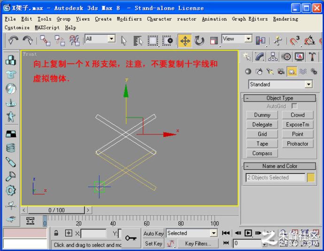Jump to start with Go to Start button

click(226, 233)
